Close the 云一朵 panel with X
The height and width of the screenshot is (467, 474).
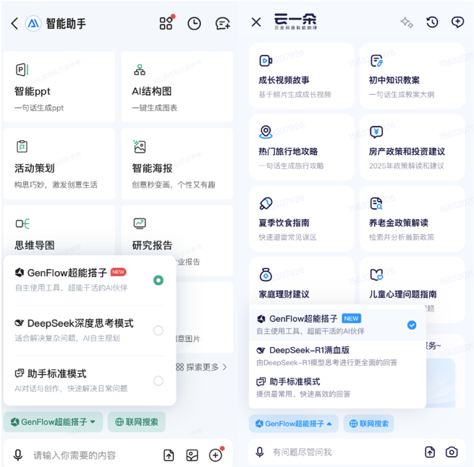[256, 22]
